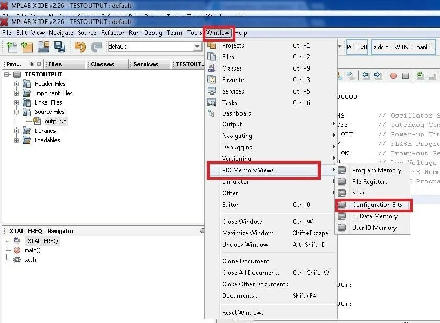Click the Files menu entry icon

[212, 56]
